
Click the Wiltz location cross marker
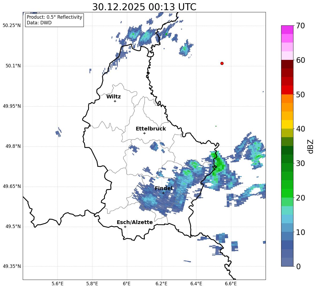click(x=115, y=101)
